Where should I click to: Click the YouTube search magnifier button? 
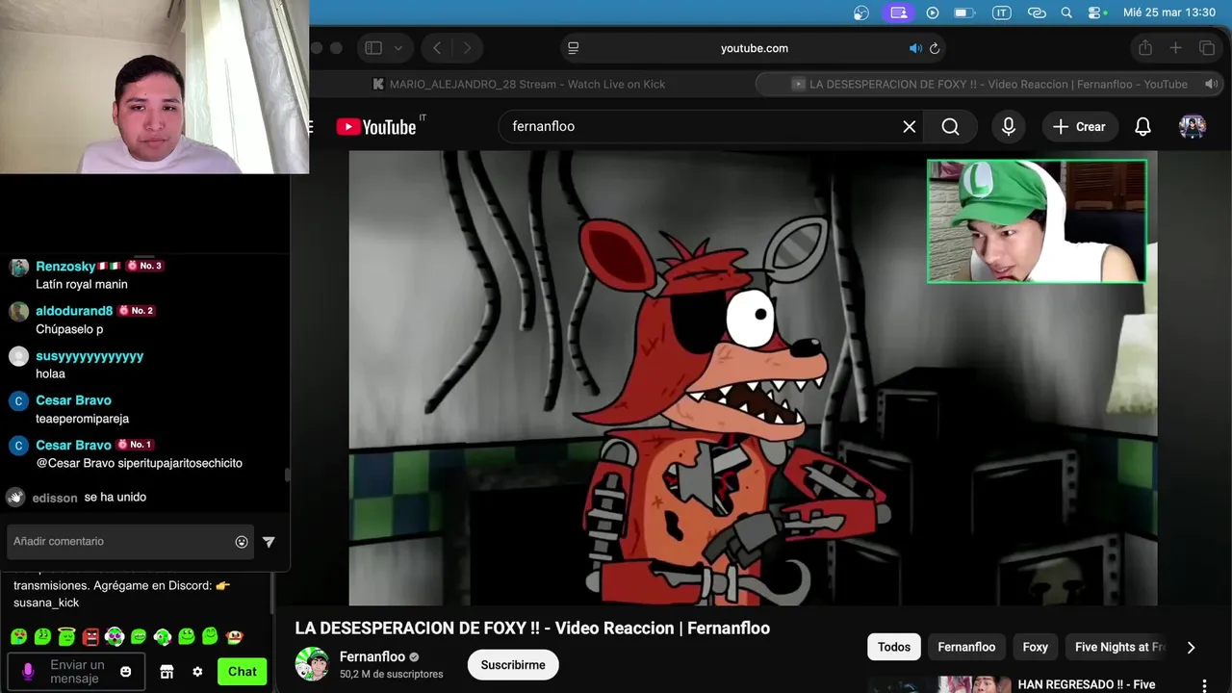point(950,126)
